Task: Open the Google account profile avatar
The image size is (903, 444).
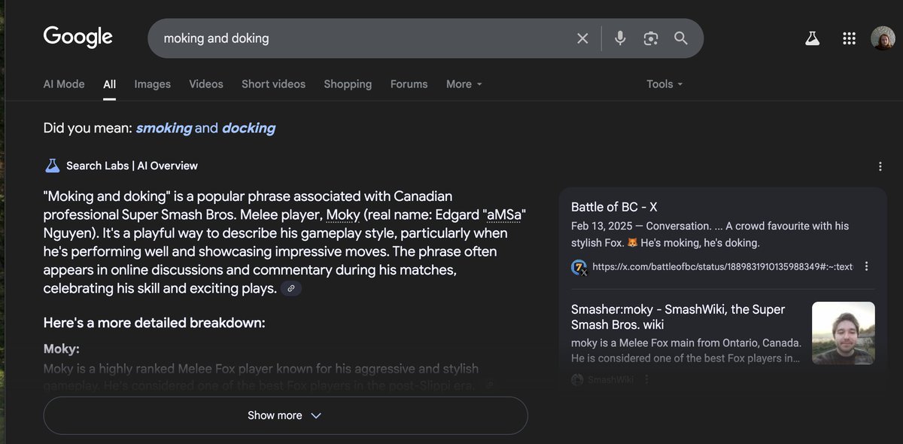Action: (883, 38)
